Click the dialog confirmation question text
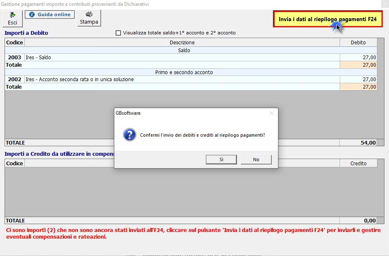389x256 pixels. pyautogui.click(x=203, y=135)
